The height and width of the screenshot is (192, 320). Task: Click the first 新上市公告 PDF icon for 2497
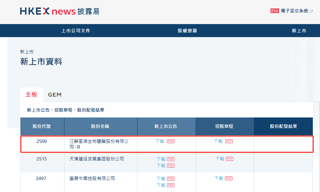pos(171,179)
